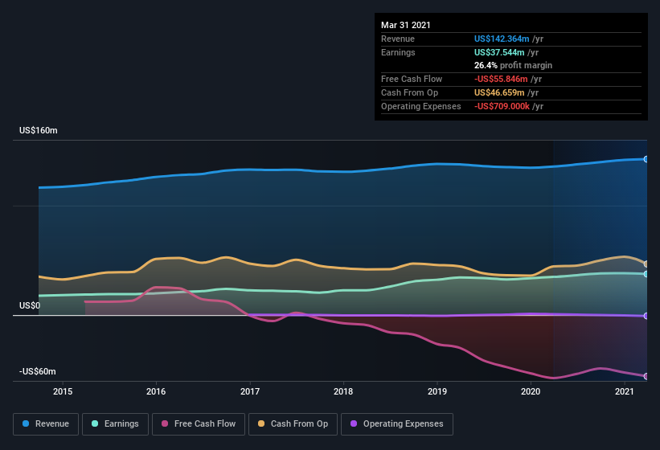This screenshot has width=660, height=450.
Task: Click the 2017 x-axis label
Action: (250, 391)
